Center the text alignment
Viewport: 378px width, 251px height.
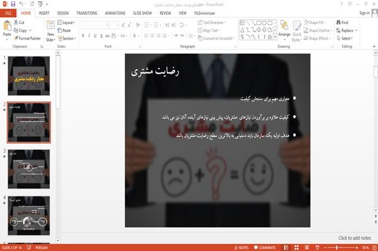pos(152,36)
